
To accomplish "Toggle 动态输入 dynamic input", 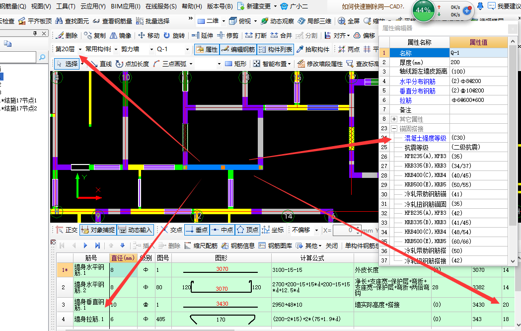I will click(x=135, y=230).
